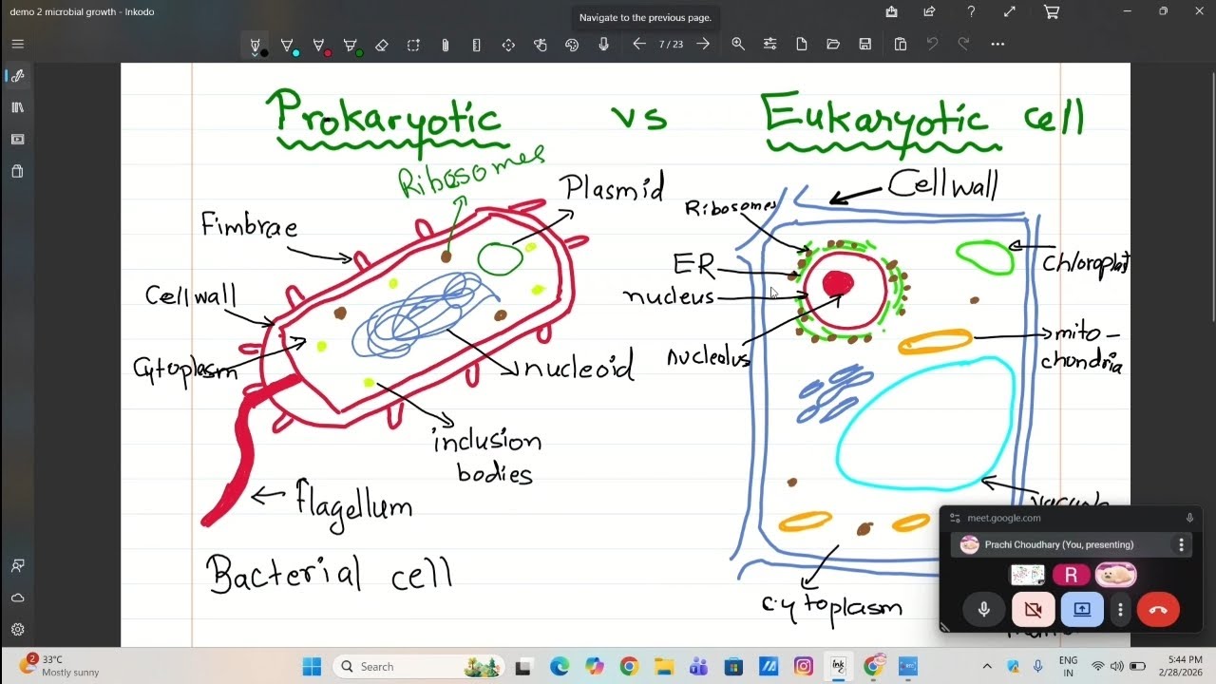Image resolution: width=1216 pixels, height=684 pixels.
Task: Toggle touch drawing hand icon
Action: click(540, 45)
